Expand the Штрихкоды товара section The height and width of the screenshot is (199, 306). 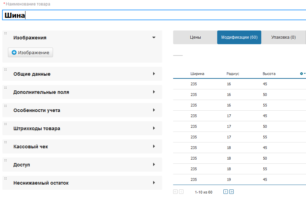tap(154, 128)
